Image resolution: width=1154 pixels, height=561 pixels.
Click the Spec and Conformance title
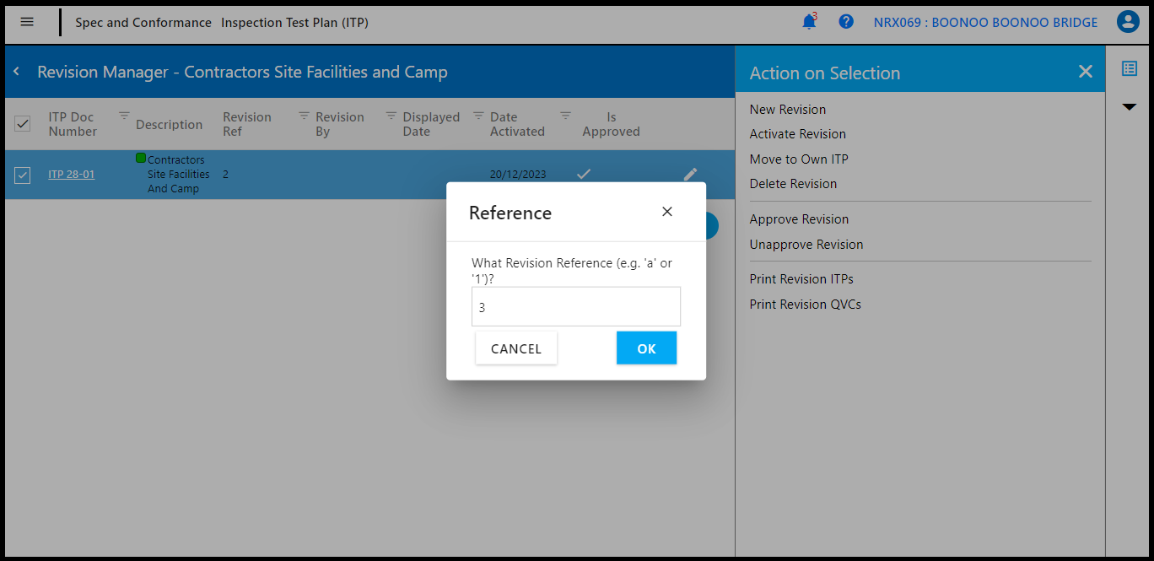tap(143, 22)
